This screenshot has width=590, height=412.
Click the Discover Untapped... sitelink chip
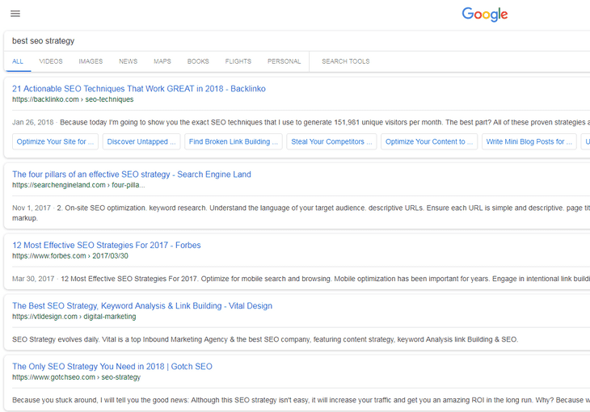[141, 142]
